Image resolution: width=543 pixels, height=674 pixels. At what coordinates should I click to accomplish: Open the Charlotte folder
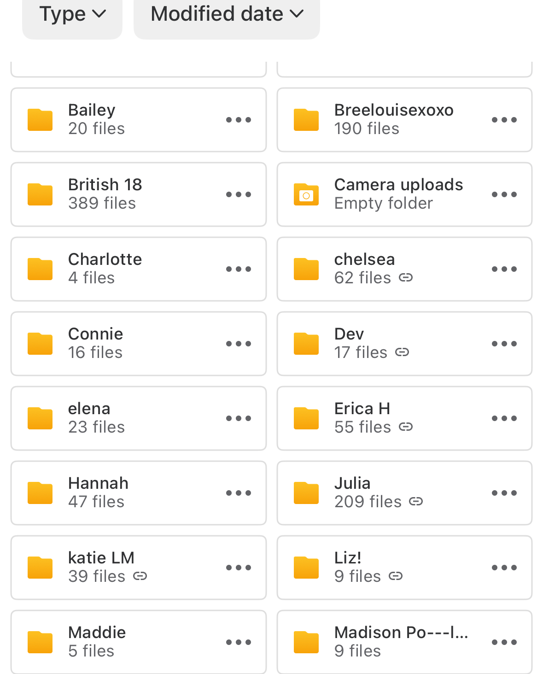pyautogui.click(x=105, y=269)
